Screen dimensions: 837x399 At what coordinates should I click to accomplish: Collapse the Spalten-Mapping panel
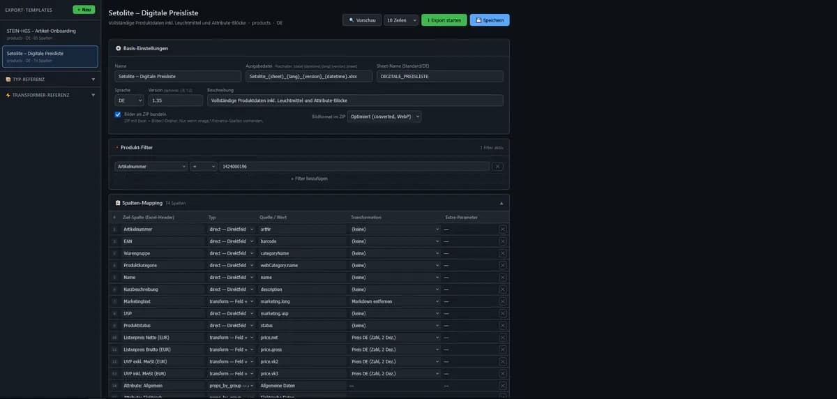[501, 203]
